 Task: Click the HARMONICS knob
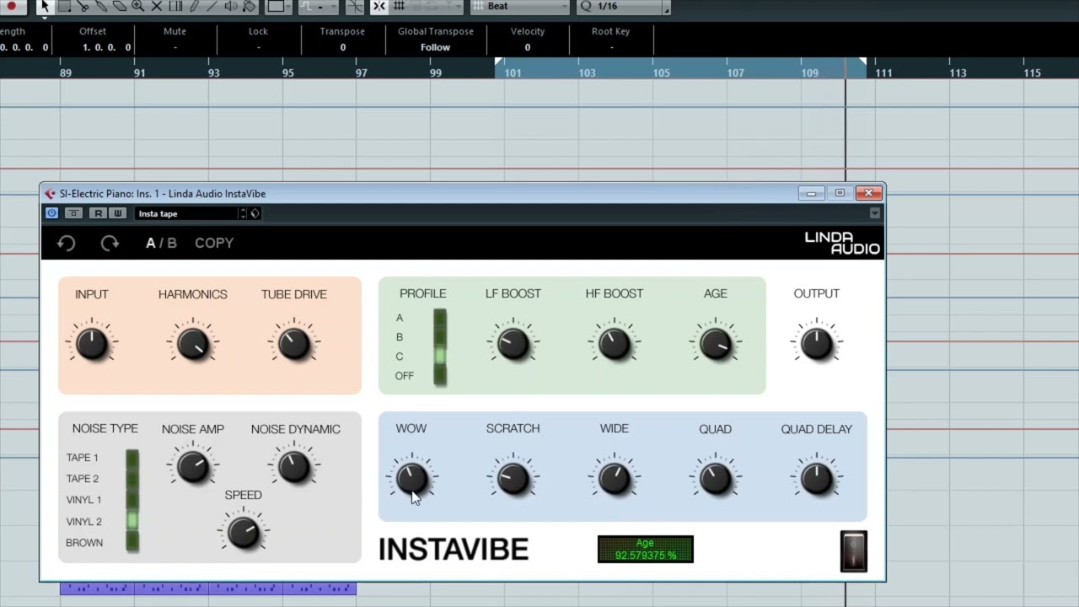pyautogui.click(x=193, y=344)
